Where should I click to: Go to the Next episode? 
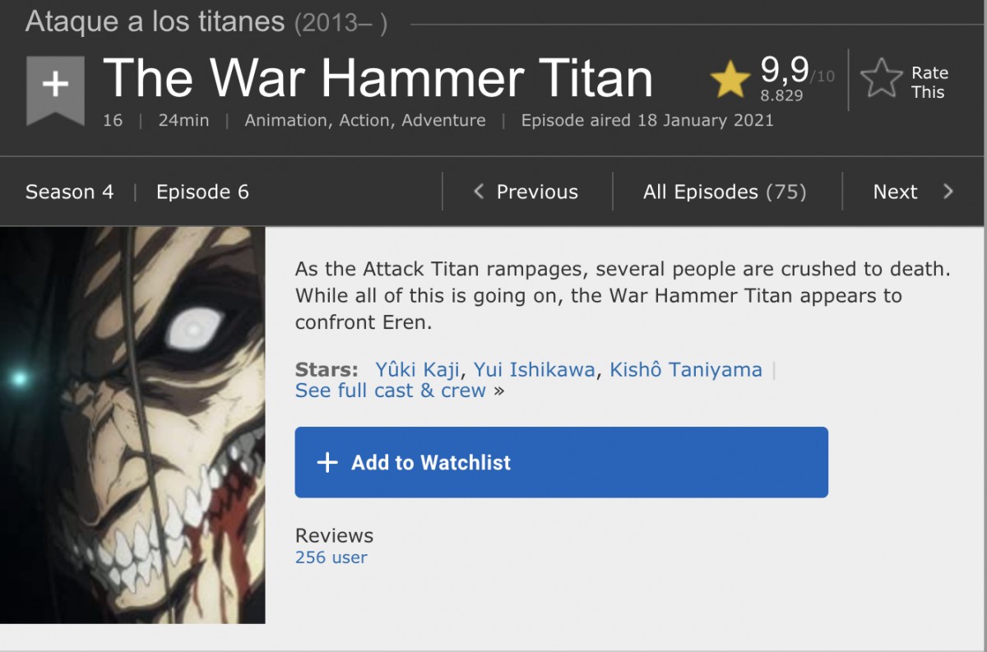coord(913,192)
